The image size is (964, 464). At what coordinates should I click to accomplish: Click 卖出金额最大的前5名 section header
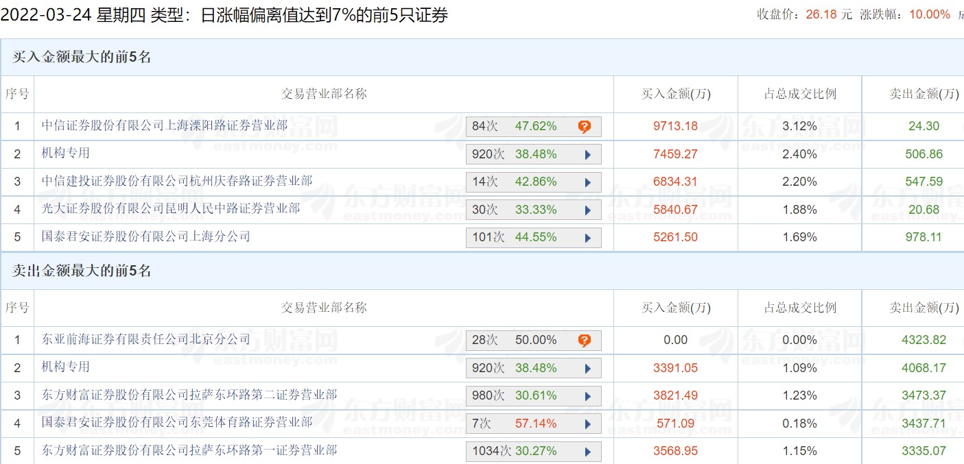[x=82, y=271]
